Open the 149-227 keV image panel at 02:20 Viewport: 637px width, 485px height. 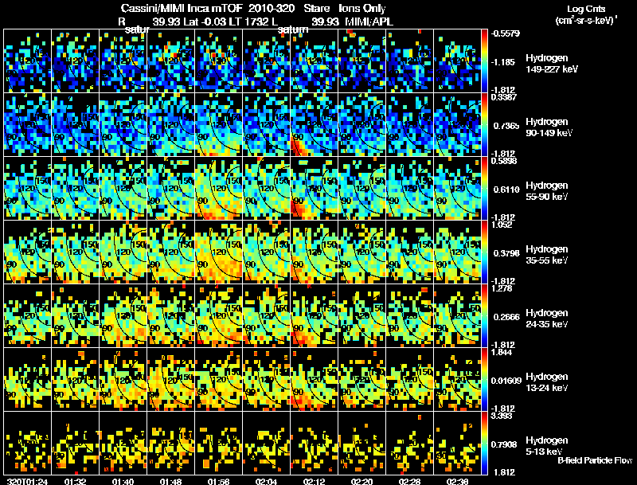(x=362, y=61)
